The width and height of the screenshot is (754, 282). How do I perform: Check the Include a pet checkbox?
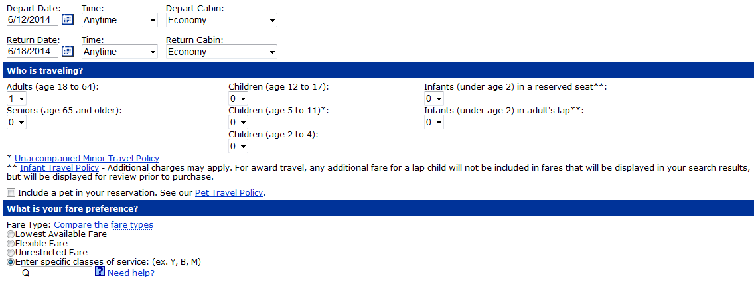(x=11, y=193)
